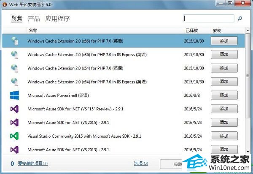This screenshot has width=253, height=174.
Task: Click icon of x86 PHP 7.0 in IIS Express row
Action: coord(15,54)
